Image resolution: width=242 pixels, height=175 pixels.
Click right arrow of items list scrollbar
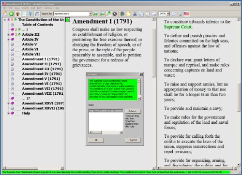121,132
